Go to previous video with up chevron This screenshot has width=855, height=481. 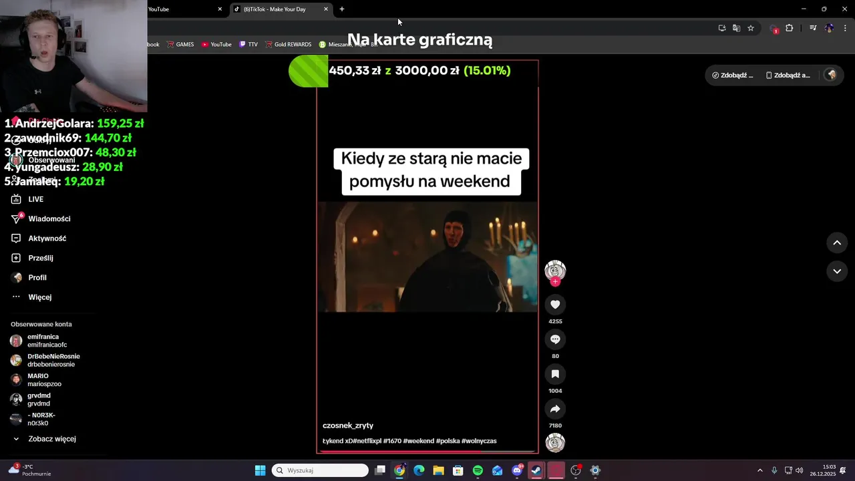tap(837, 243)
